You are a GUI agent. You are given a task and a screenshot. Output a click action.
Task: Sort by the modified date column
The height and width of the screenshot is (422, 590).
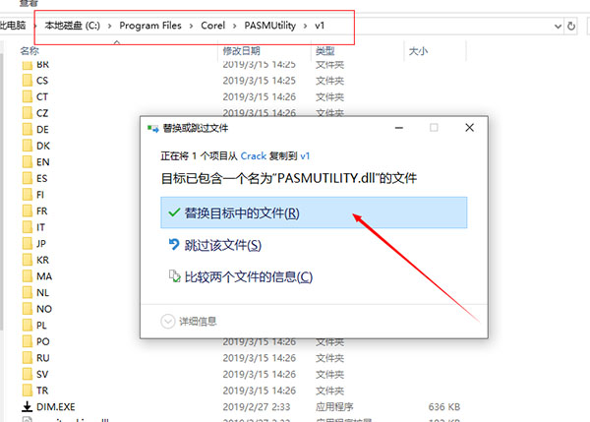(x=241, y=51)
